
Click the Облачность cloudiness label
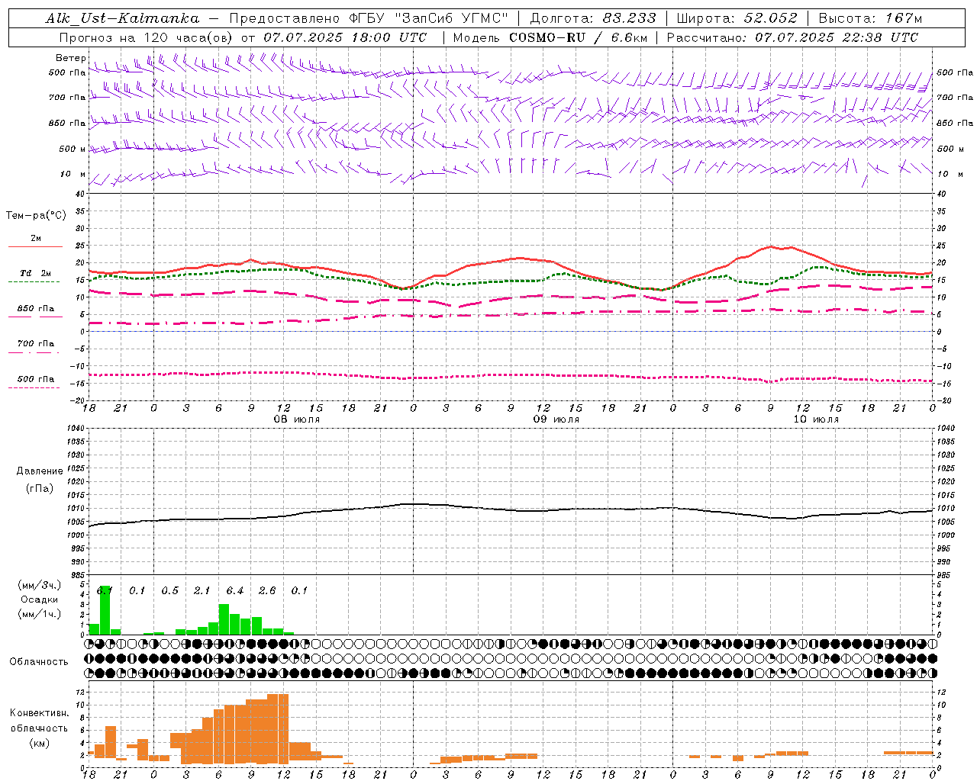pos(39,661)
